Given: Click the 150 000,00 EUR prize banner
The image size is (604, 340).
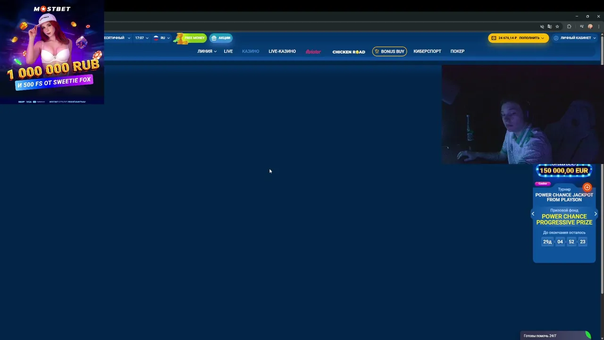Looking at the screenshot, I should click(564, 170).
